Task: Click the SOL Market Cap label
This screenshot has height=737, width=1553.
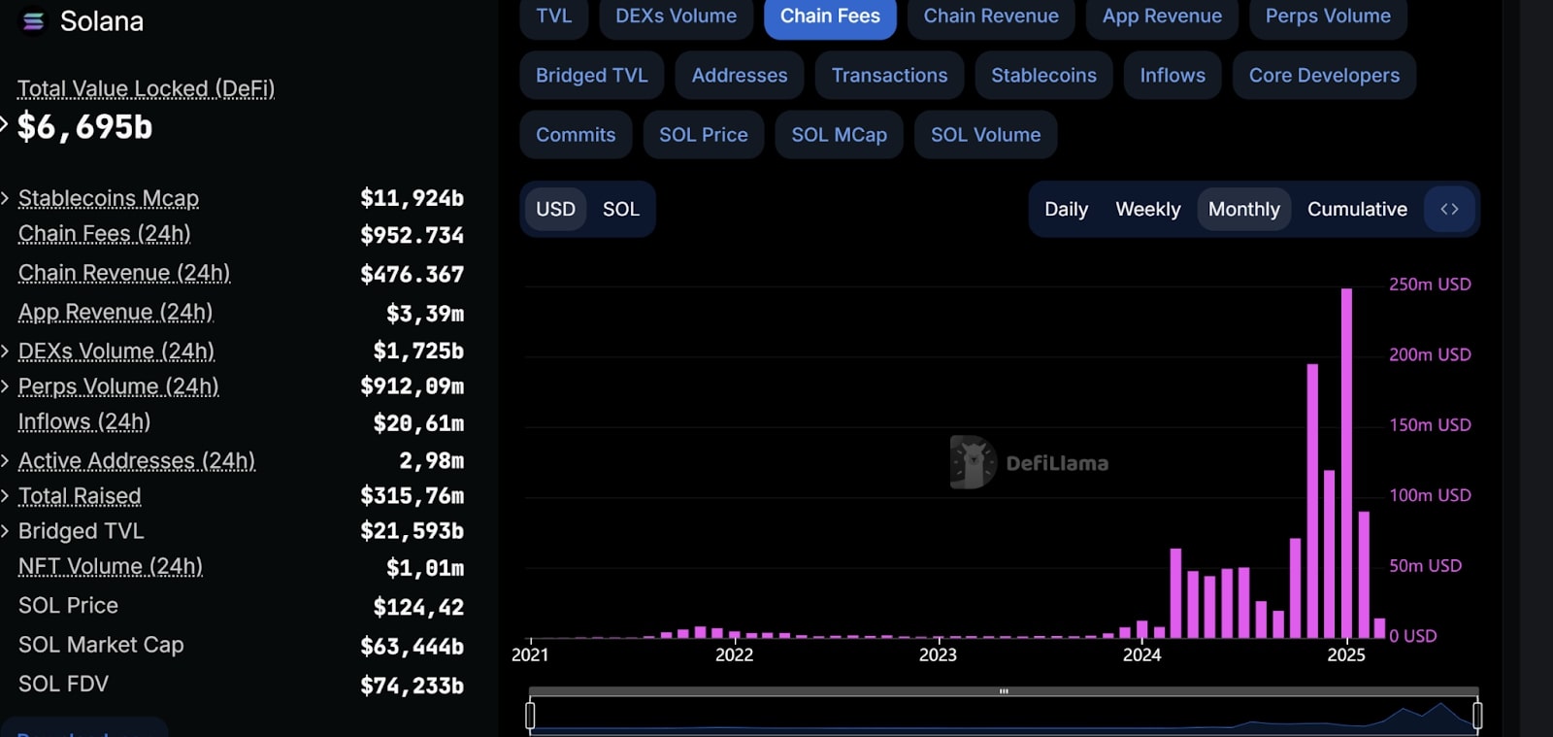Action: (101, 645)
